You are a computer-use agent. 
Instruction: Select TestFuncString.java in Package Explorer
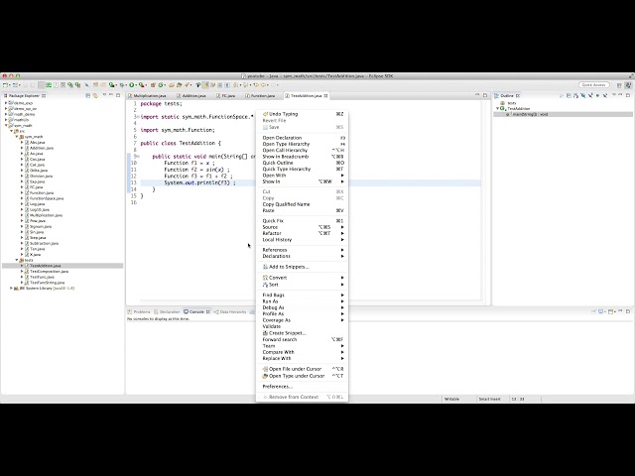tap(48, 283)
